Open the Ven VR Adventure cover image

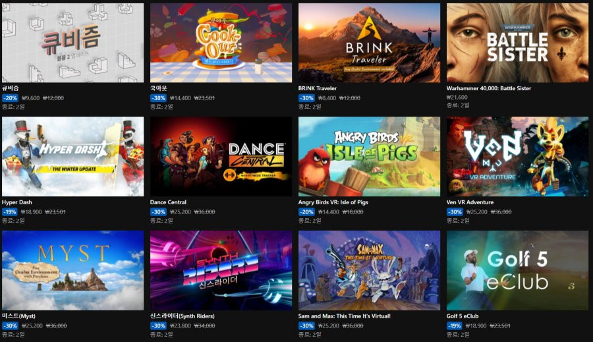tap(517, 156)
